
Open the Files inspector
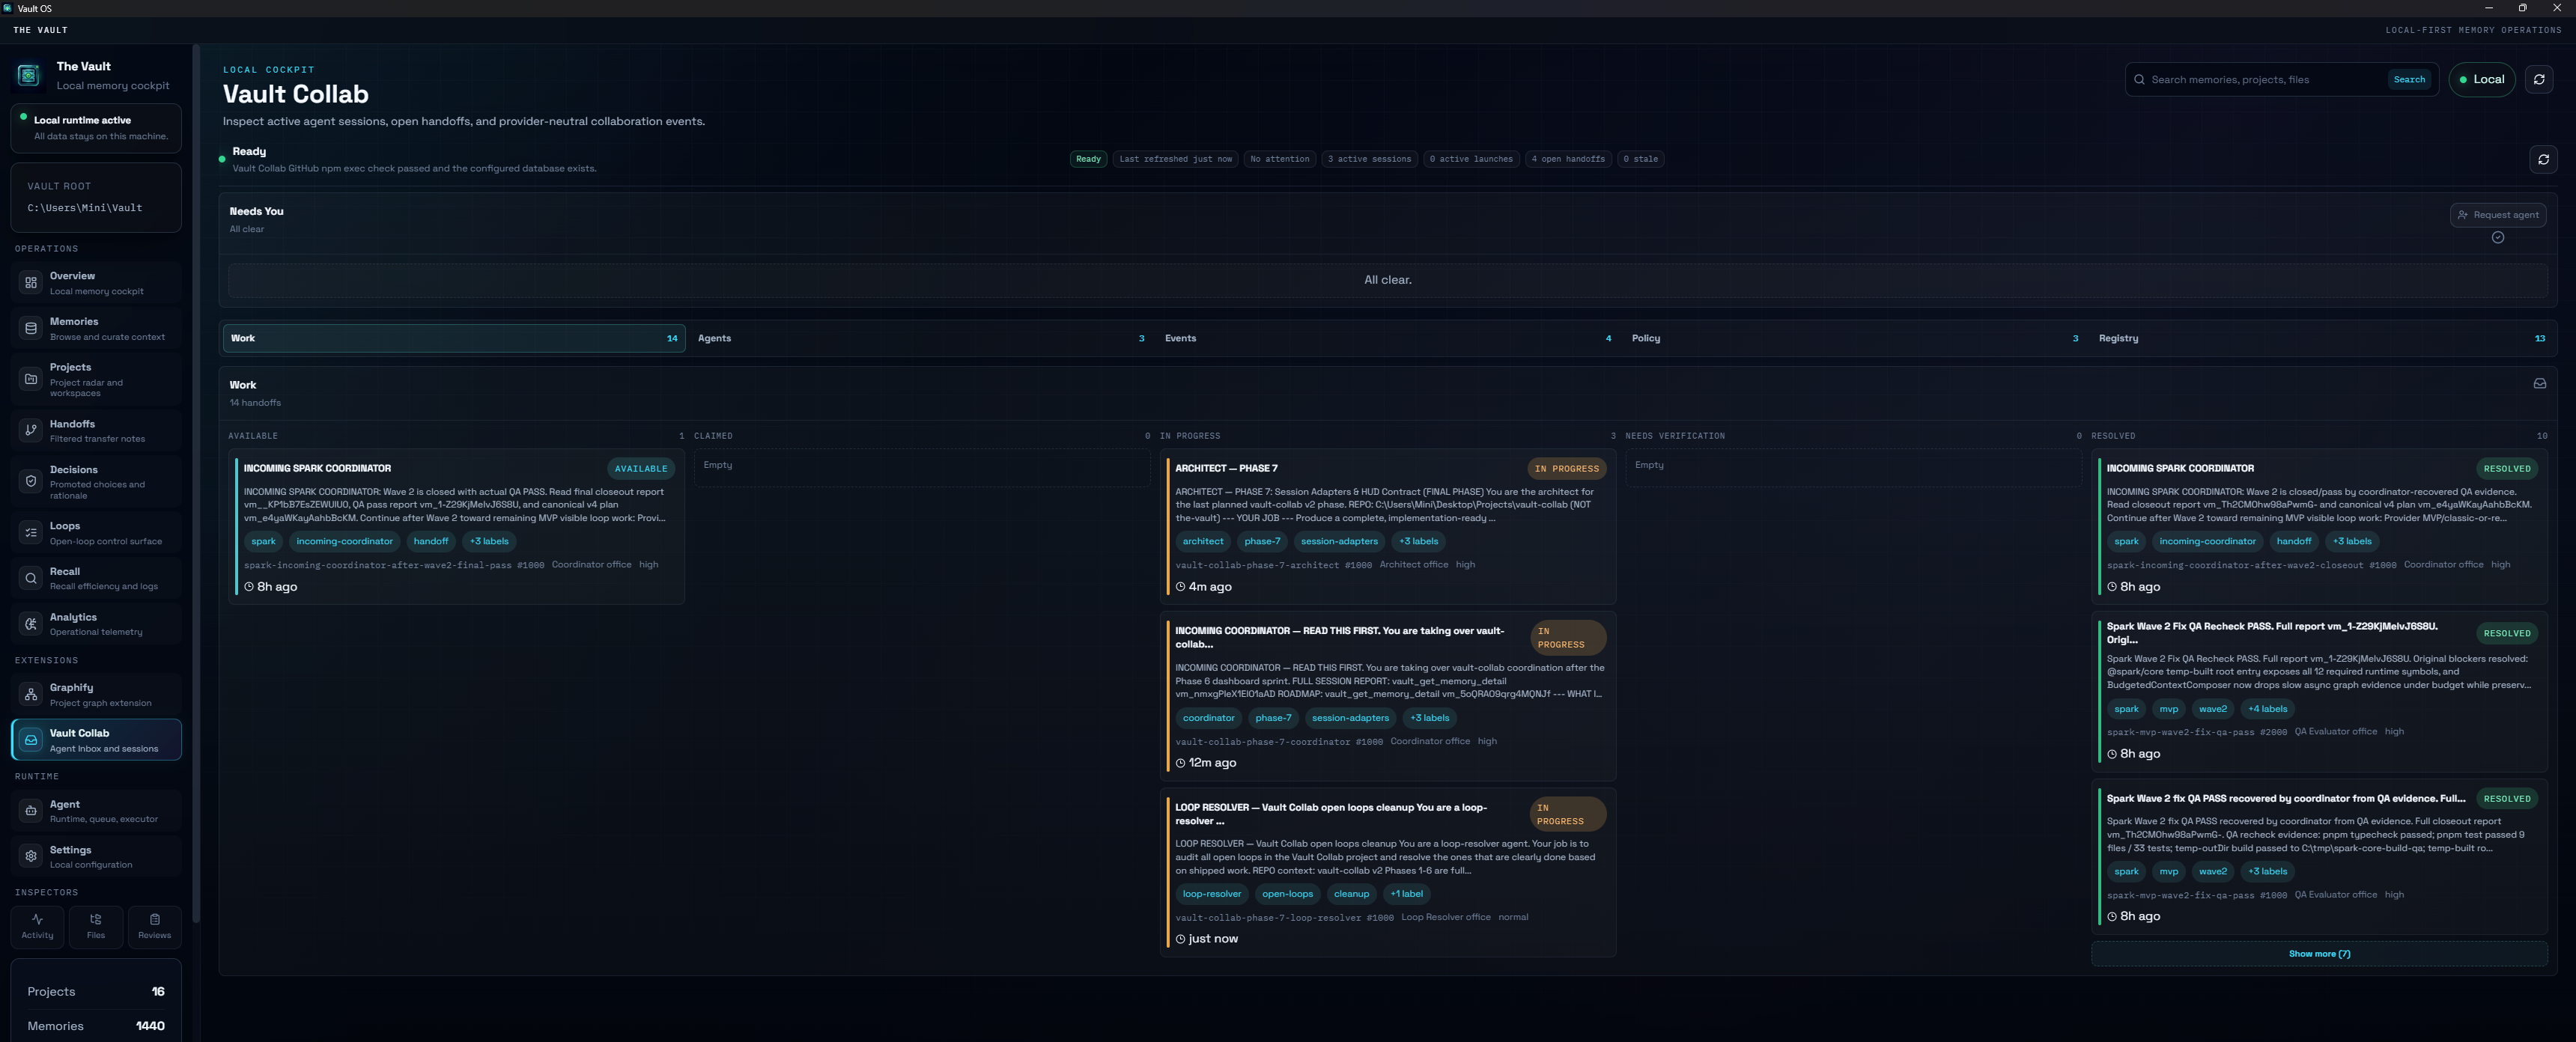pos(96,926)
